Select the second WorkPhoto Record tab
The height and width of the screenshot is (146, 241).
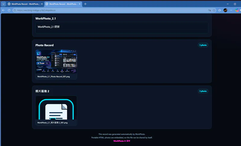click(63, 4)
